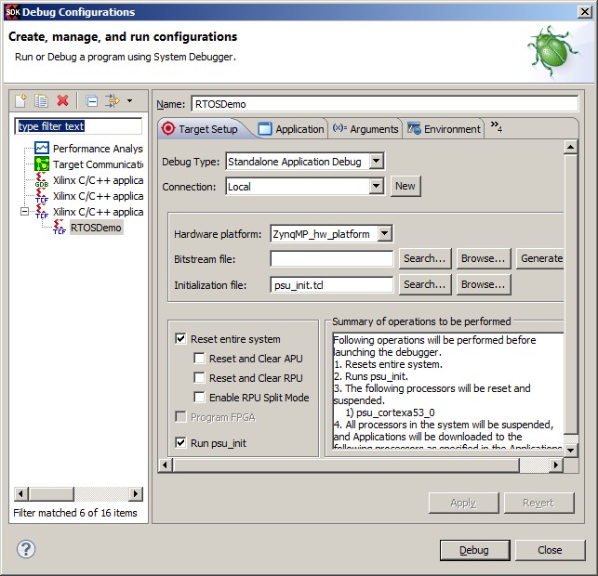Enable RPU Split Mode checkbox
The height and width of the screenshot is (576, 598).
(199, 397)
